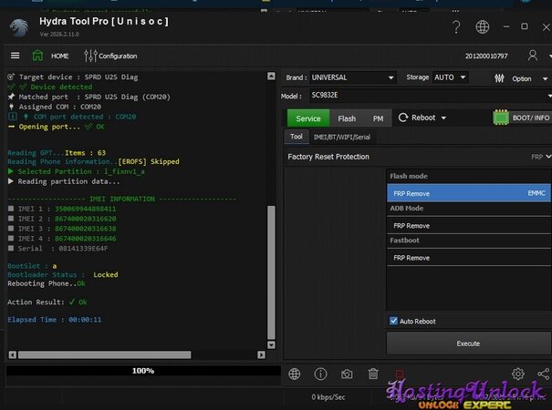The width and height of the screenshot is (552, 410).
Task: Open the language globe icon in title bar
Action: 483,26
